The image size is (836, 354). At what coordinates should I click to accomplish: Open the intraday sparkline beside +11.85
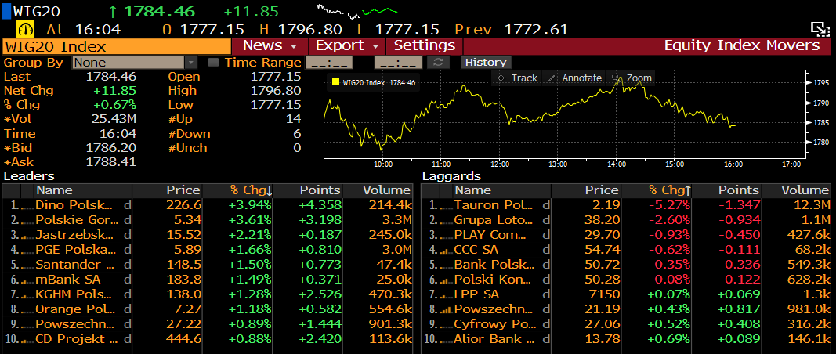tap(357, 11)
